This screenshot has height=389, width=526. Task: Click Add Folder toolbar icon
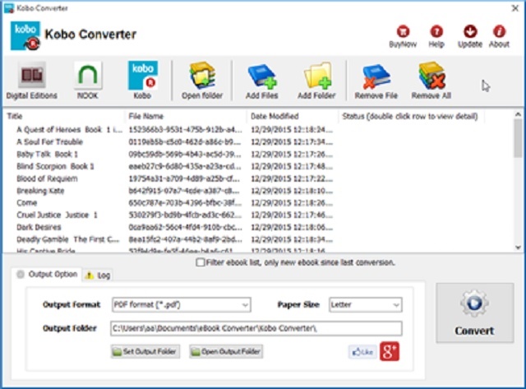(x=317, y=76)
